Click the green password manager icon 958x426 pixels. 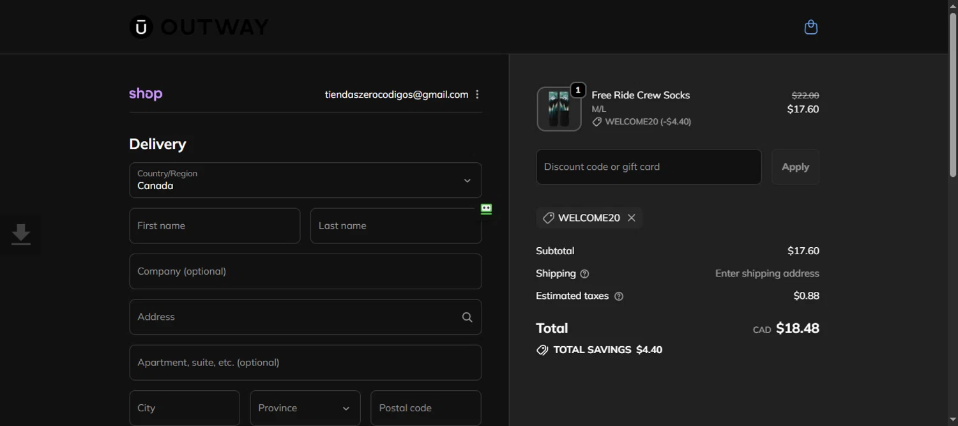(486, 209)
